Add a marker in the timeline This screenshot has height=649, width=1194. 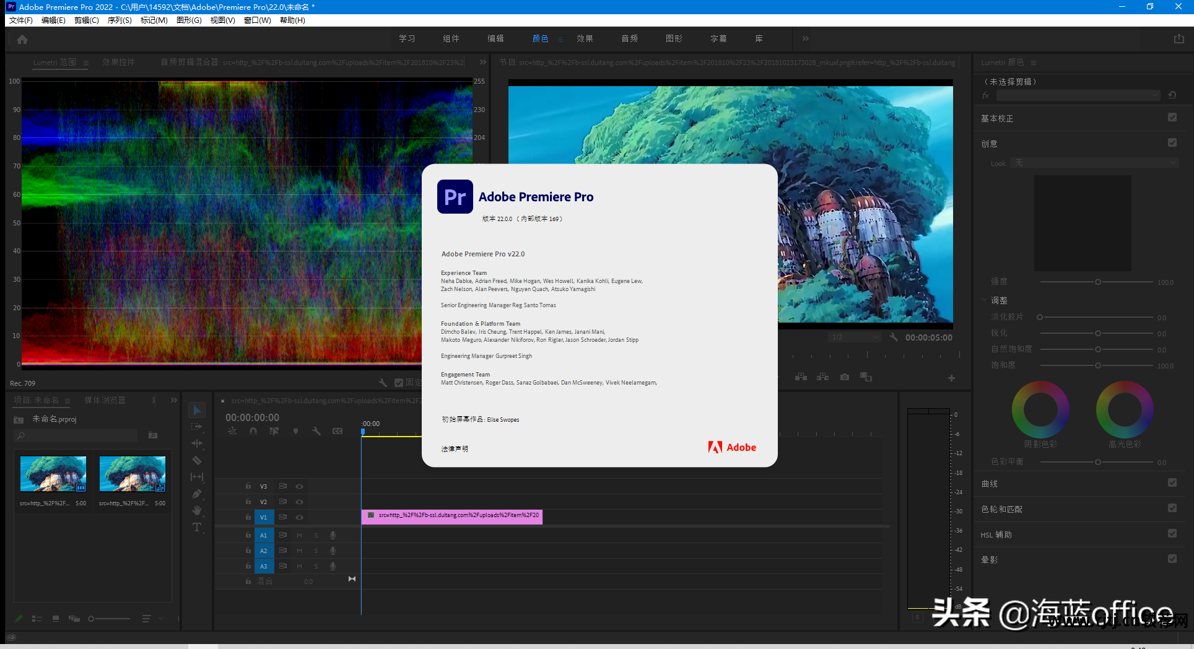click(x=295, y=431)
